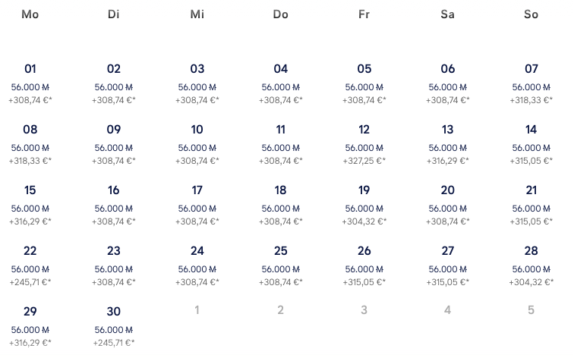Choose day 14 on Sunday column
The image size is (574, 358).
tap(531, 144)
